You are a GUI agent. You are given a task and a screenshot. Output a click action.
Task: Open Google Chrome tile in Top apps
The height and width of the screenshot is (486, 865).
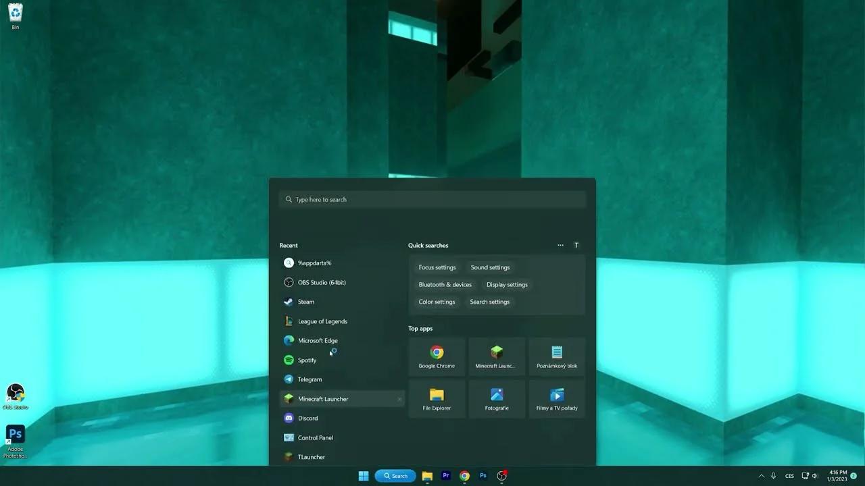coord(437,357)
